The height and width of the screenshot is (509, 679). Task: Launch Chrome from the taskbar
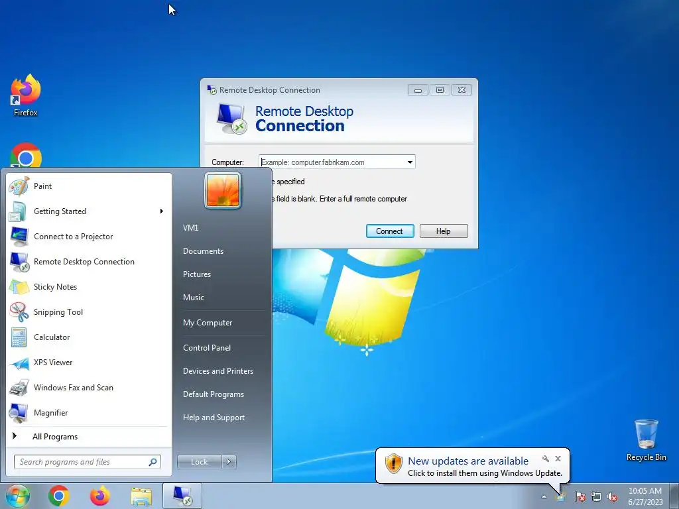[59, 496]
